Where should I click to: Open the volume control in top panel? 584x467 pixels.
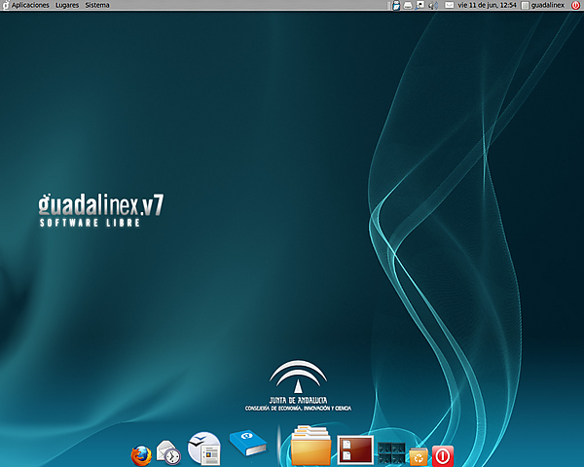(433, 5)
